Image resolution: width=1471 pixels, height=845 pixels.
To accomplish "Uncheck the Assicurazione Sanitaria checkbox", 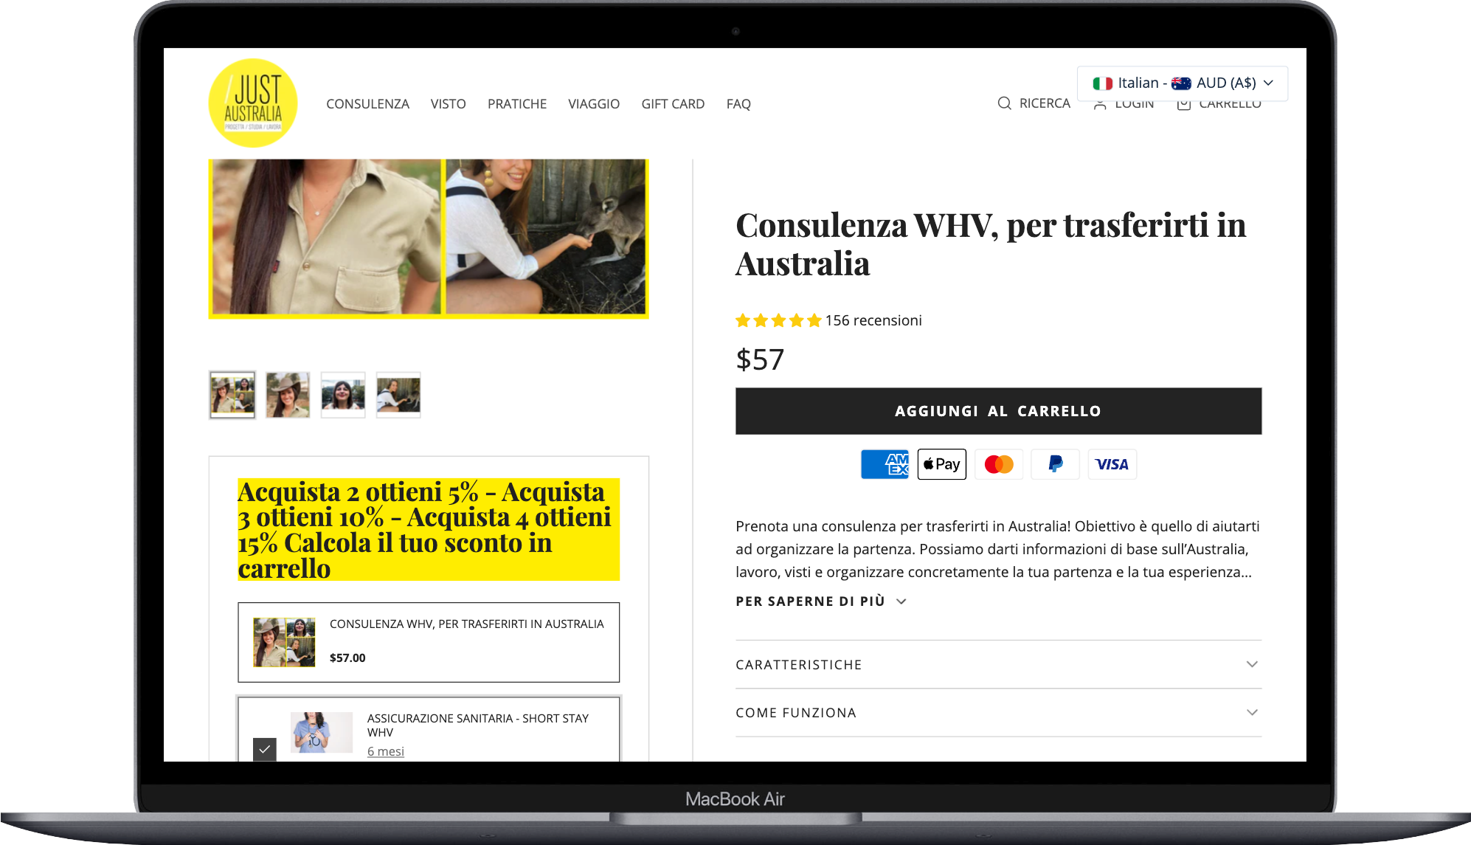I will coord(265,749).
